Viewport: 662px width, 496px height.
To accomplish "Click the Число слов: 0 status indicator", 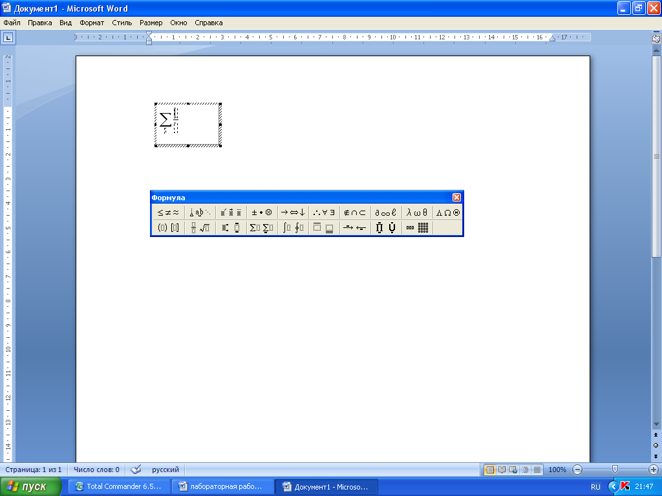I will [x=97, y=470].
